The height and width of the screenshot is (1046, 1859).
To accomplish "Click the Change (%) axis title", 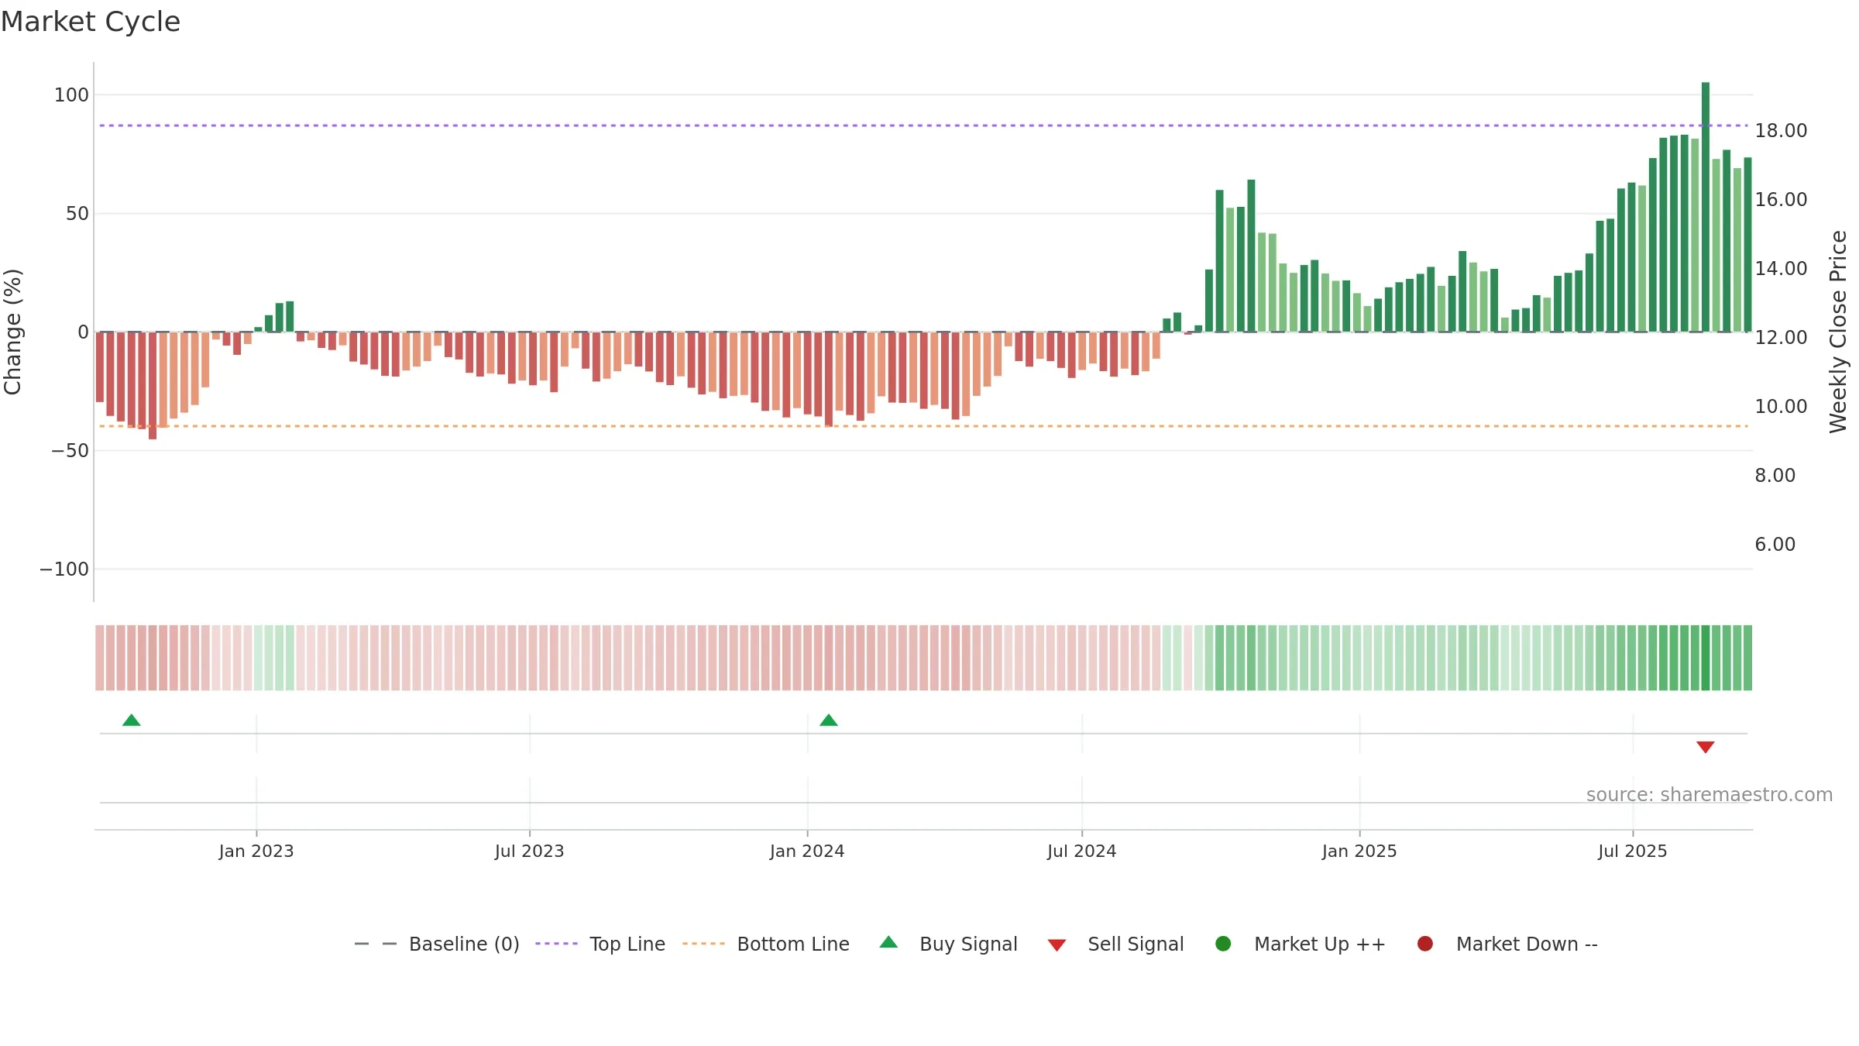I will coord(12,332).
